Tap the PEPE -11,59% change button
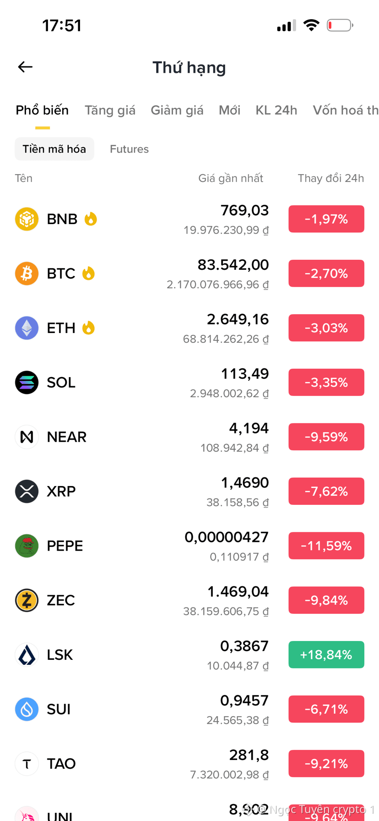Screen dimensions: 379x821 (326, 546)
